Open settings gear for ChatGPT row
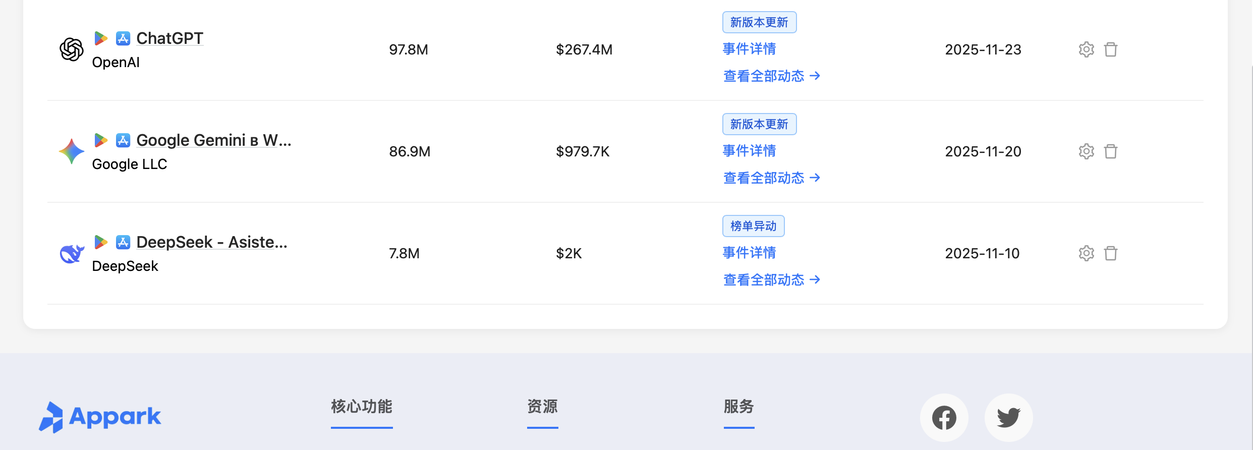1253x450 pixels. (1086, 49)
